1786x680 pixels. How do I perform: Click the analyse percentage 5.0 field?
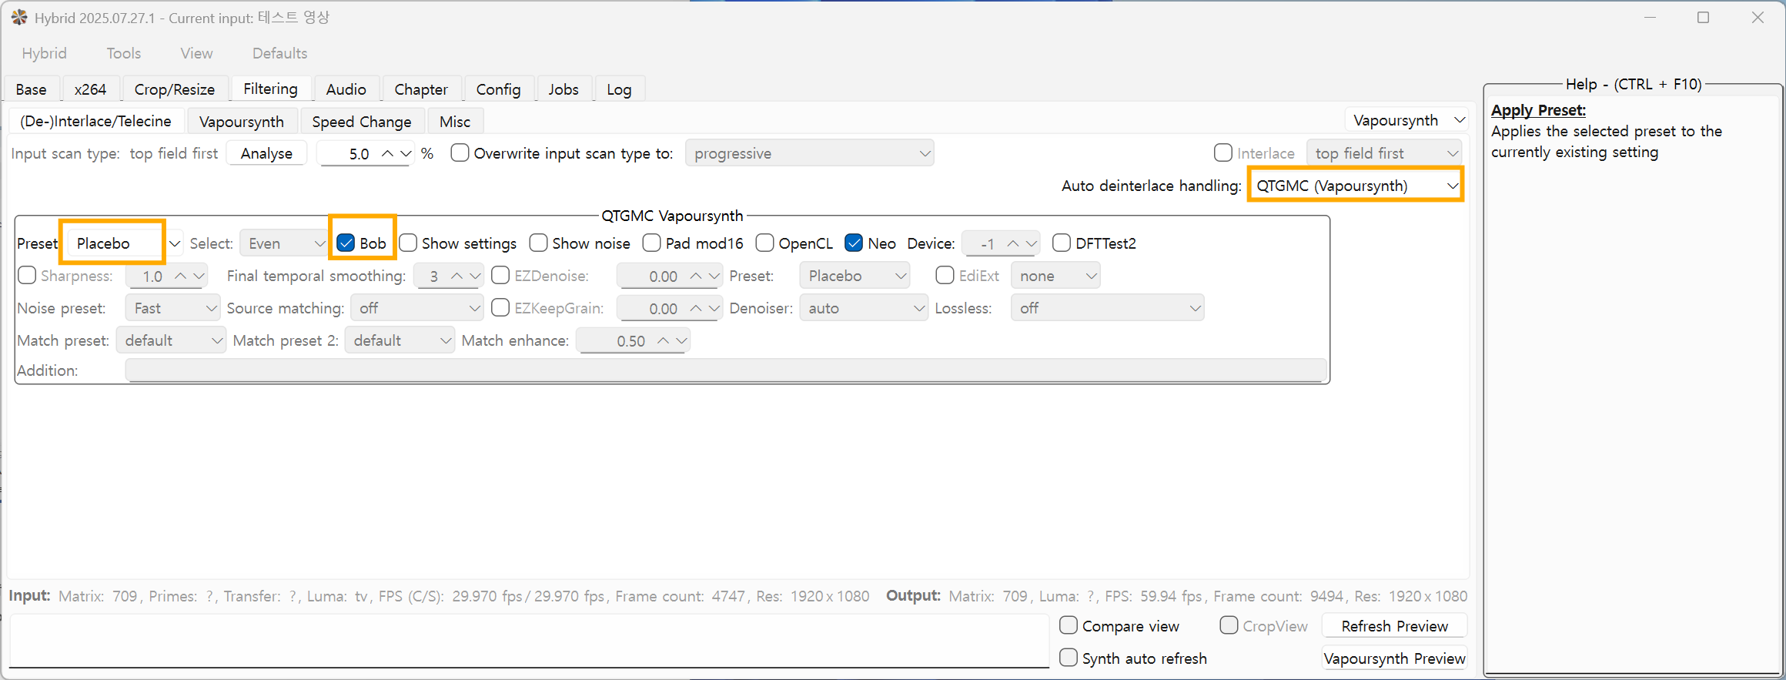366,153
